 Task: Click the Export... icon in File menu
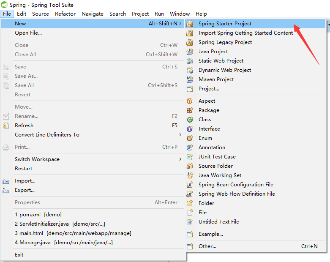6,190
